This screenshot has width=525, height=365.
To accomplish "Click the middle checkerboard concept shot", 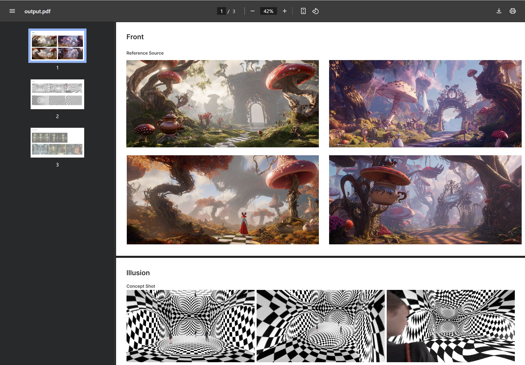I will [x=320, y=326].
